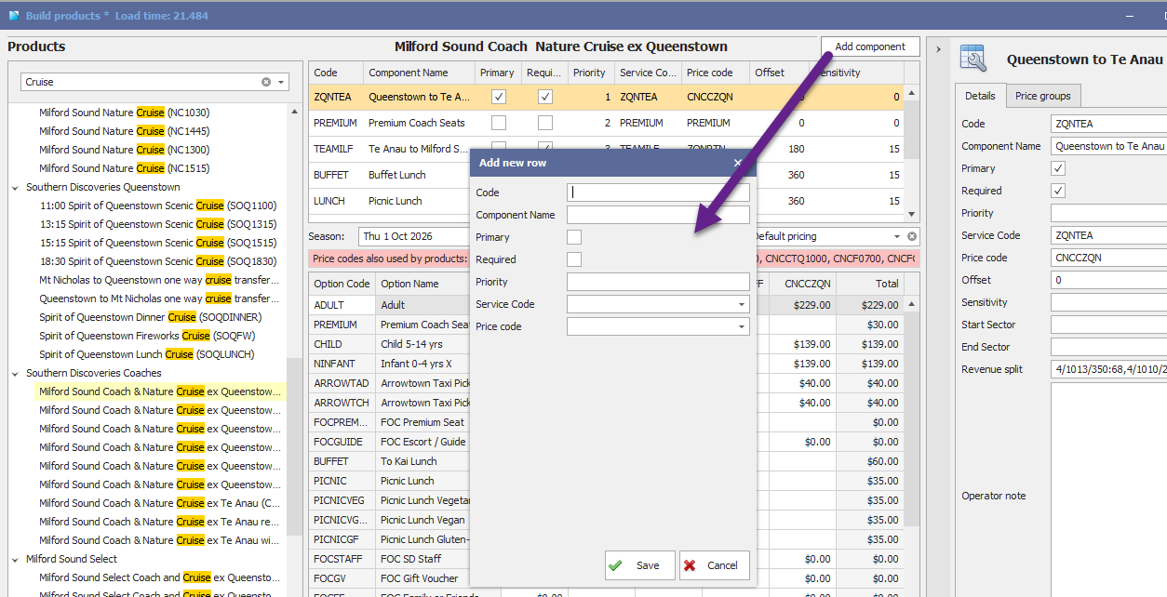Focus the Component Name input field
Viewport: 1167px width, 597px height.
[x=658, y=215]
